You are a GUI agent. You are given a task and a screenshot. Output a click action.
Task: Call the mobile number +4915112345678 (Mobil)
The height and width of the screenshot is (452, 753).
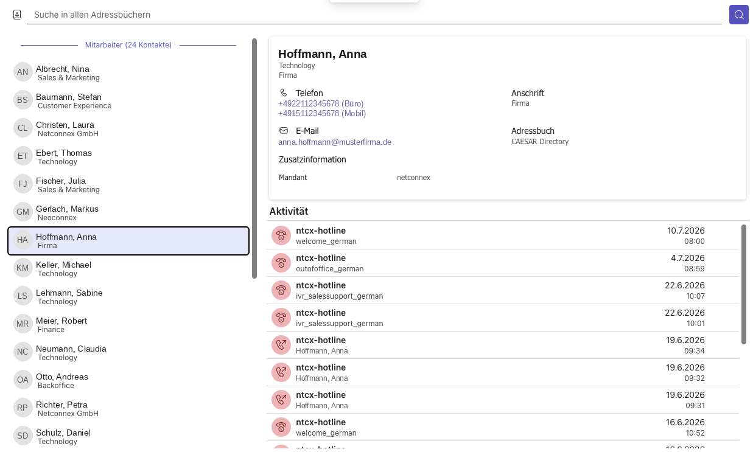click(x=322, y=114)
